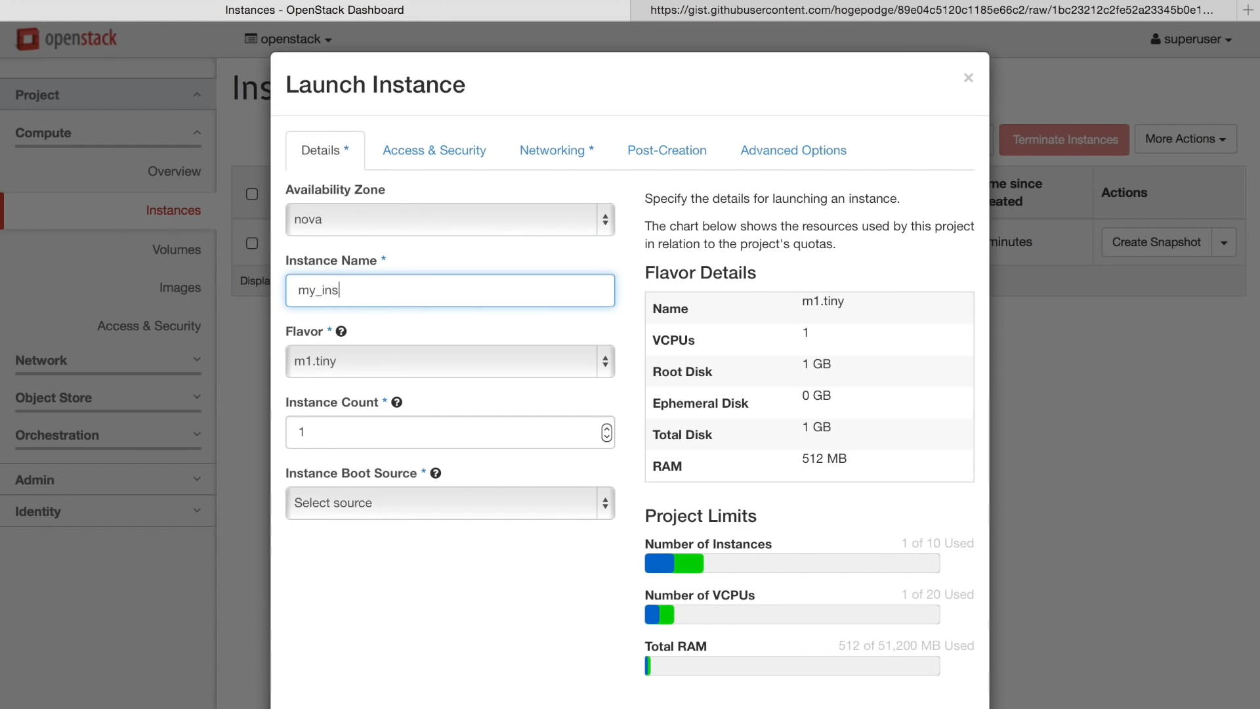Check the first instance row checkbox
This screenshot has height=709, width=1260.
pos(252,244)
